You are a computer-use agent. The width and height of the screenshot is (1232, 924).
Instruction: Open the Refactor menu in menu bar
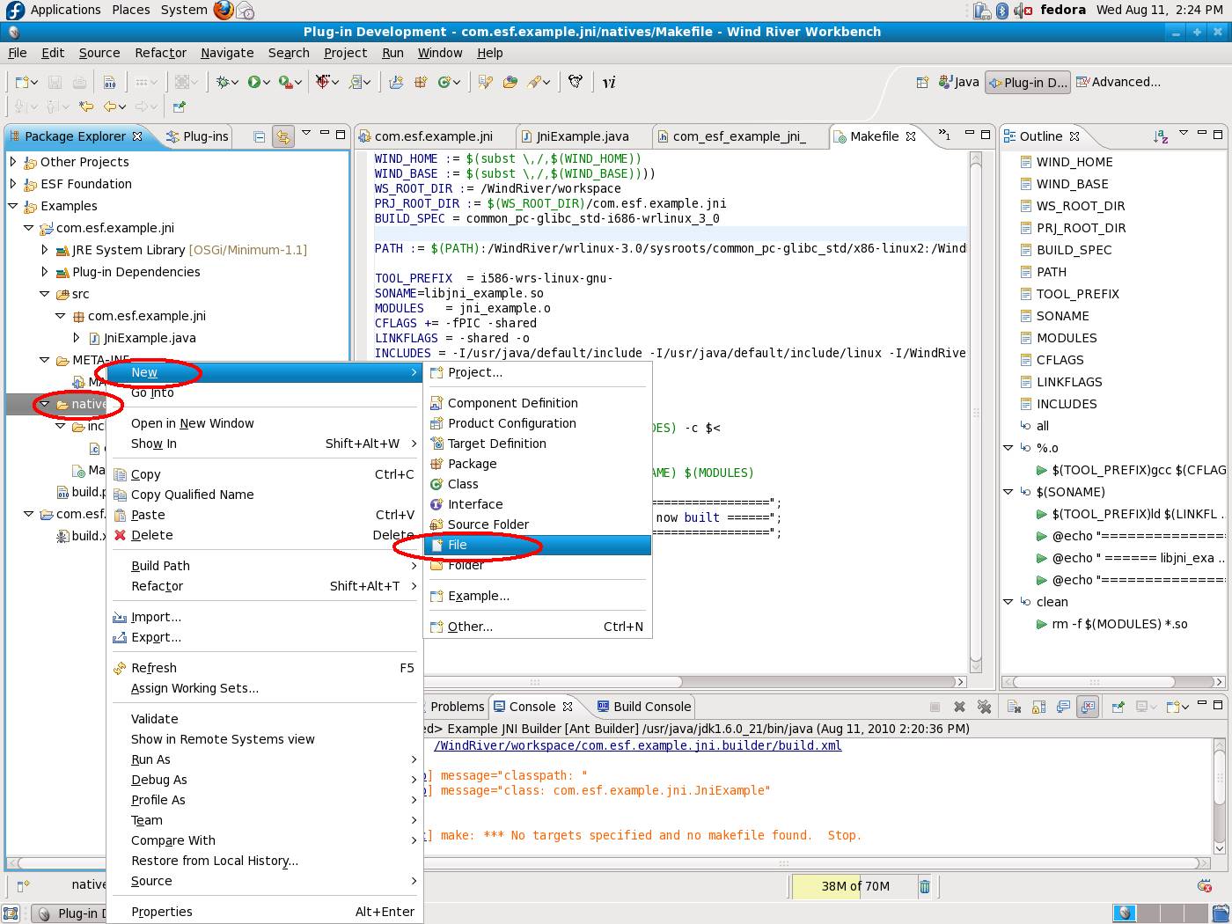click(x=160, y=53)
